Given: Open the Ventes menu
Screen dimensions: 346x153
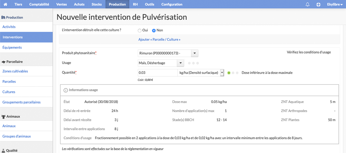Looking at the screenshot, I should [x=62, y=4].
